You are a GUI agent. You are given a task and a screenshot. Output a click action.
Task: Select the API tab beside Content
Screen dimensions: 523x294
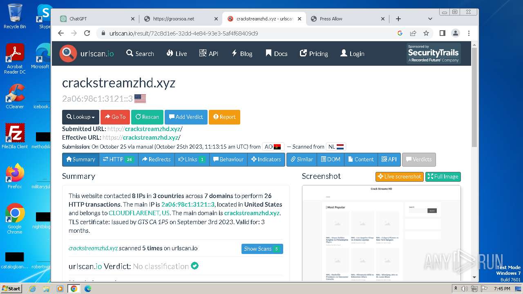pyautogui.click(x=389, y=160)
